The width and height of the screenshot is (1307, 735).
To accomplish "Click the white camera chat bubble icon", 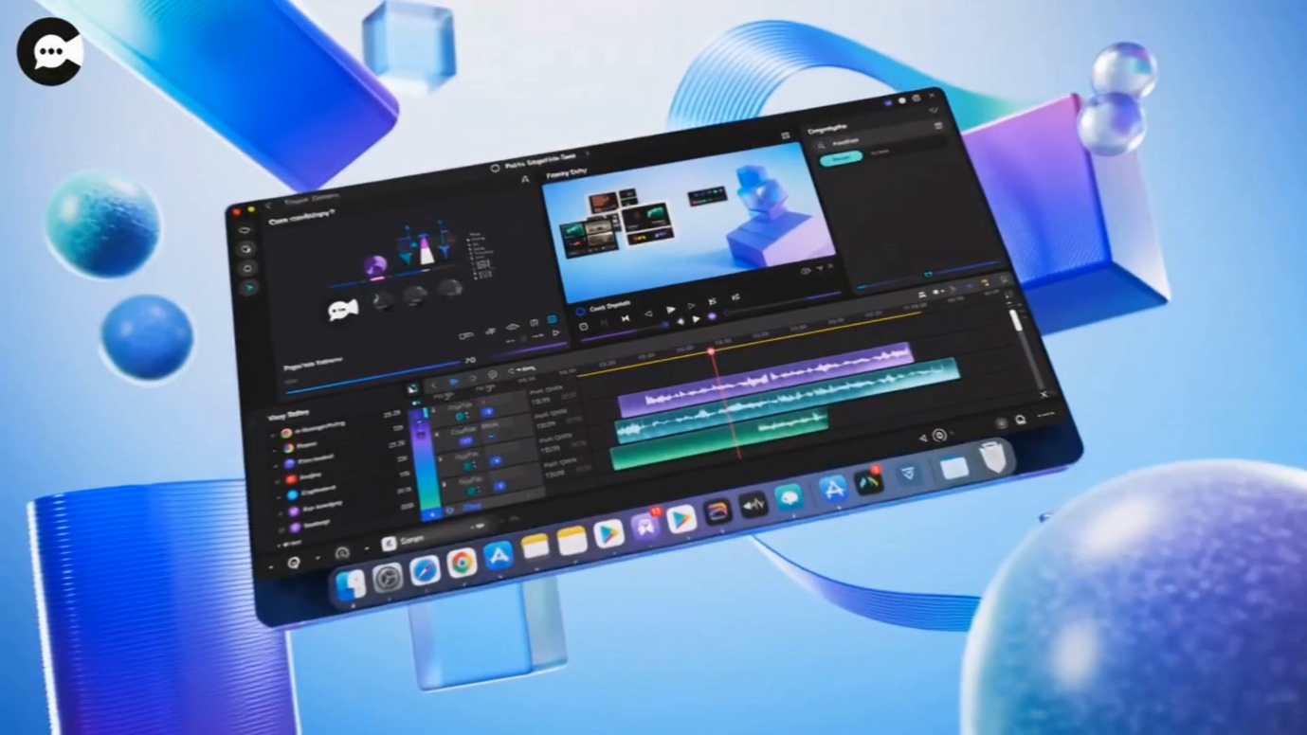I will tap(342, 310).
